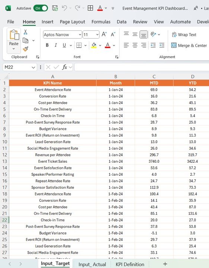Open Customize Quick Access Toolbar menu
Image resolution: width=209 pixels, height=268 pixels.
click(113, 8)
